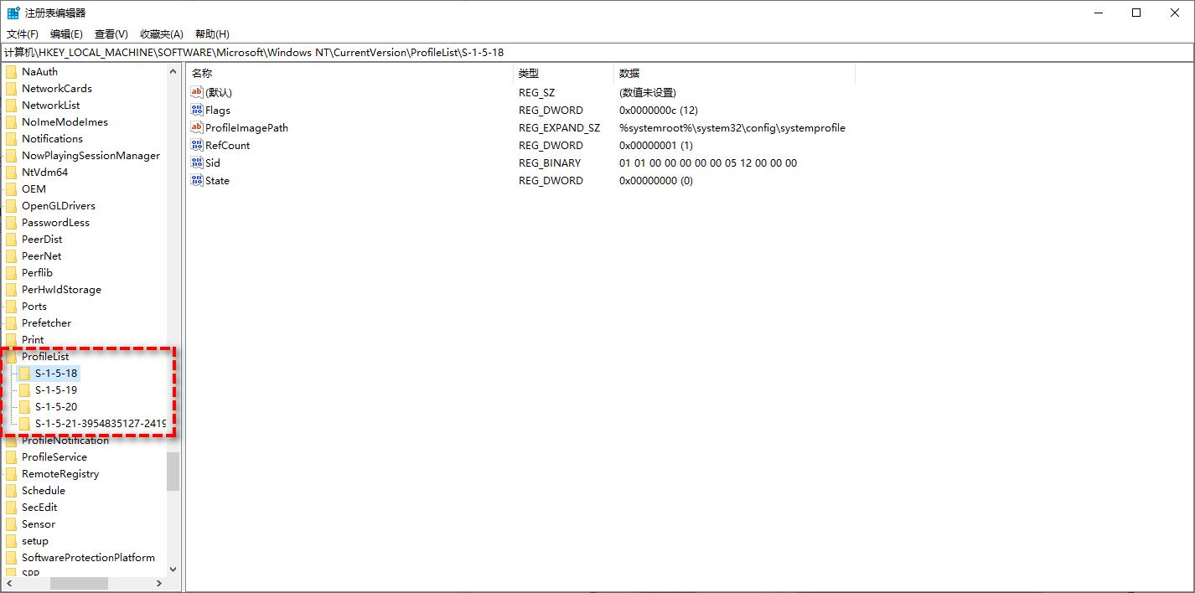The height and width of the screenshot is (593, 1195).
Task: Select the NaAuth folder icon
Action: click(x=11, y=72)
